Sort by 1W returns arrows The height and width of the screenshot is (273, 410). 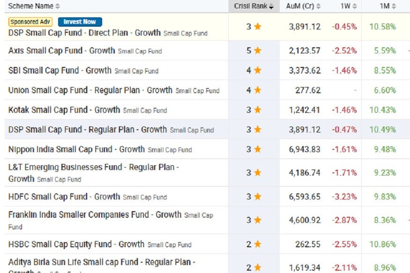point(355,7)
